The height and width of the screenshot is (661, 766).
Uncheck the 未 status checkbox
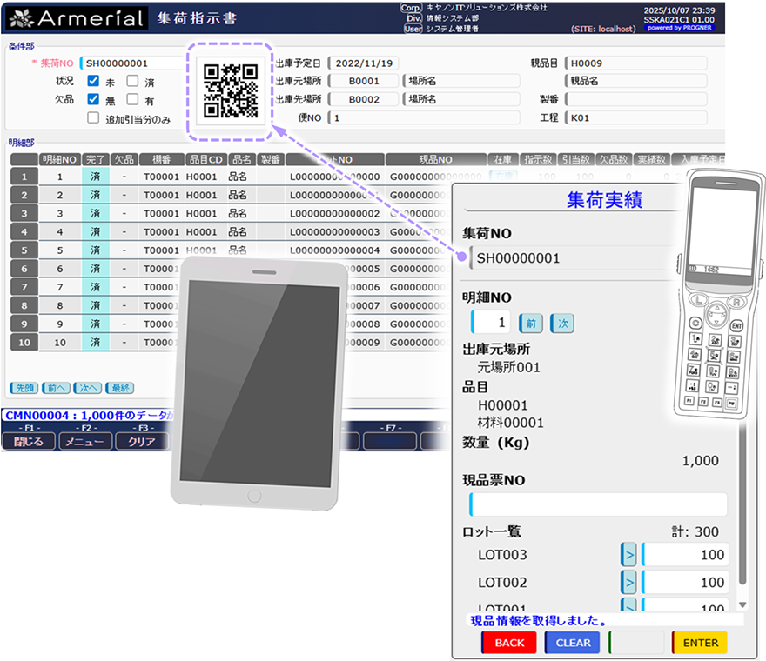92,82
